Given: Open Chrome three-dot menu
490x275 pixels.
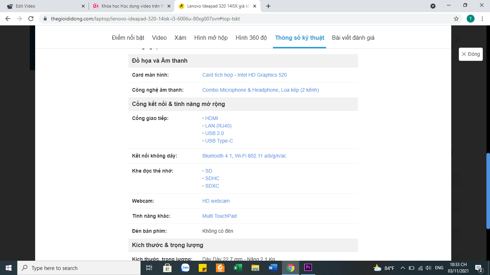Looking at the screenshot, I should point(482,19).
